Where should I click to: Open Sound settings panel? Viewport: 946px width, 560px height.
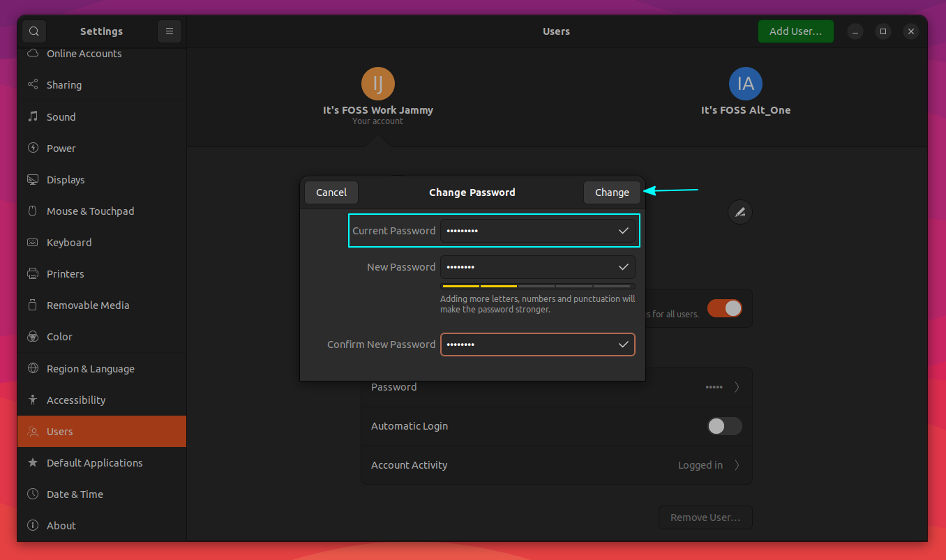(102, 116)
